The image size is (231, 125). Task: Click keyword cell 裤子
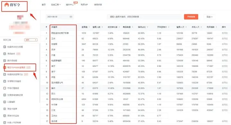tap(53, 66)
